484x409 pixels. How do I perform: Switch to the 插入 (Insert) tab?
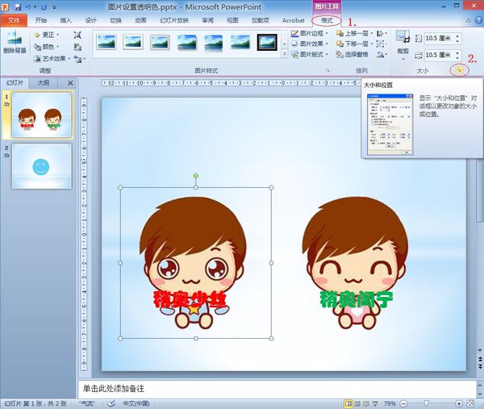coord(66,20)
